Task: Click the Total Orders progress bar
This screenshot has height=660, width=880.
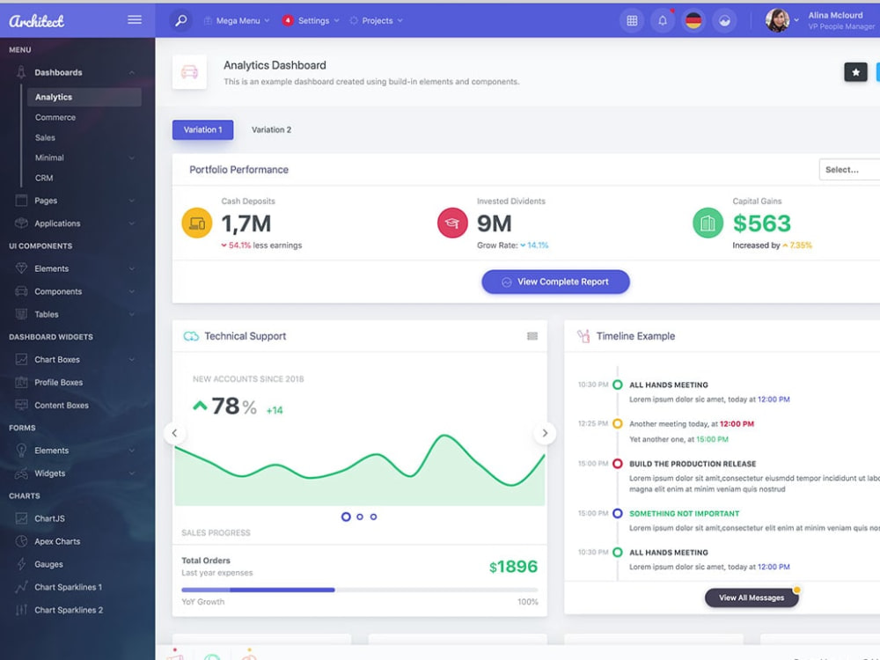Action: tap(359, 590)
